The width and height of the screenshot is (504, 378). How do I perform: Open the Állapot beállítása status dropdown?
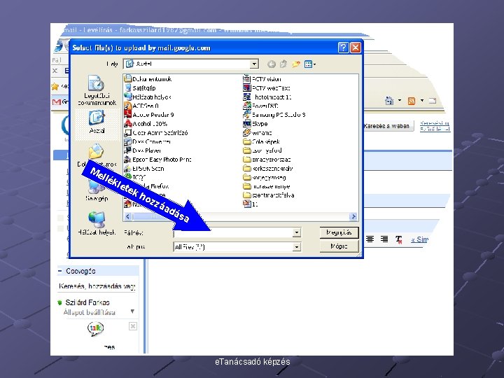click(x=132, y=311)
